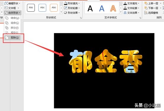Open the Shape Effects (形状效果) dropdown arrow
Screen dimensions: 164x111
[79, 13]
